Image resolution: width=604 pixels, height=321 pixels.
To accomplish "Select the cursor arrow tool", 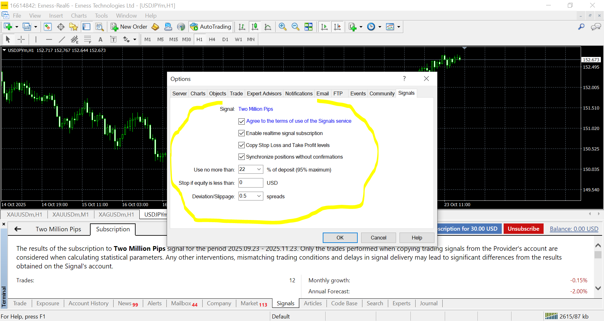I will [x=8, y=39].
